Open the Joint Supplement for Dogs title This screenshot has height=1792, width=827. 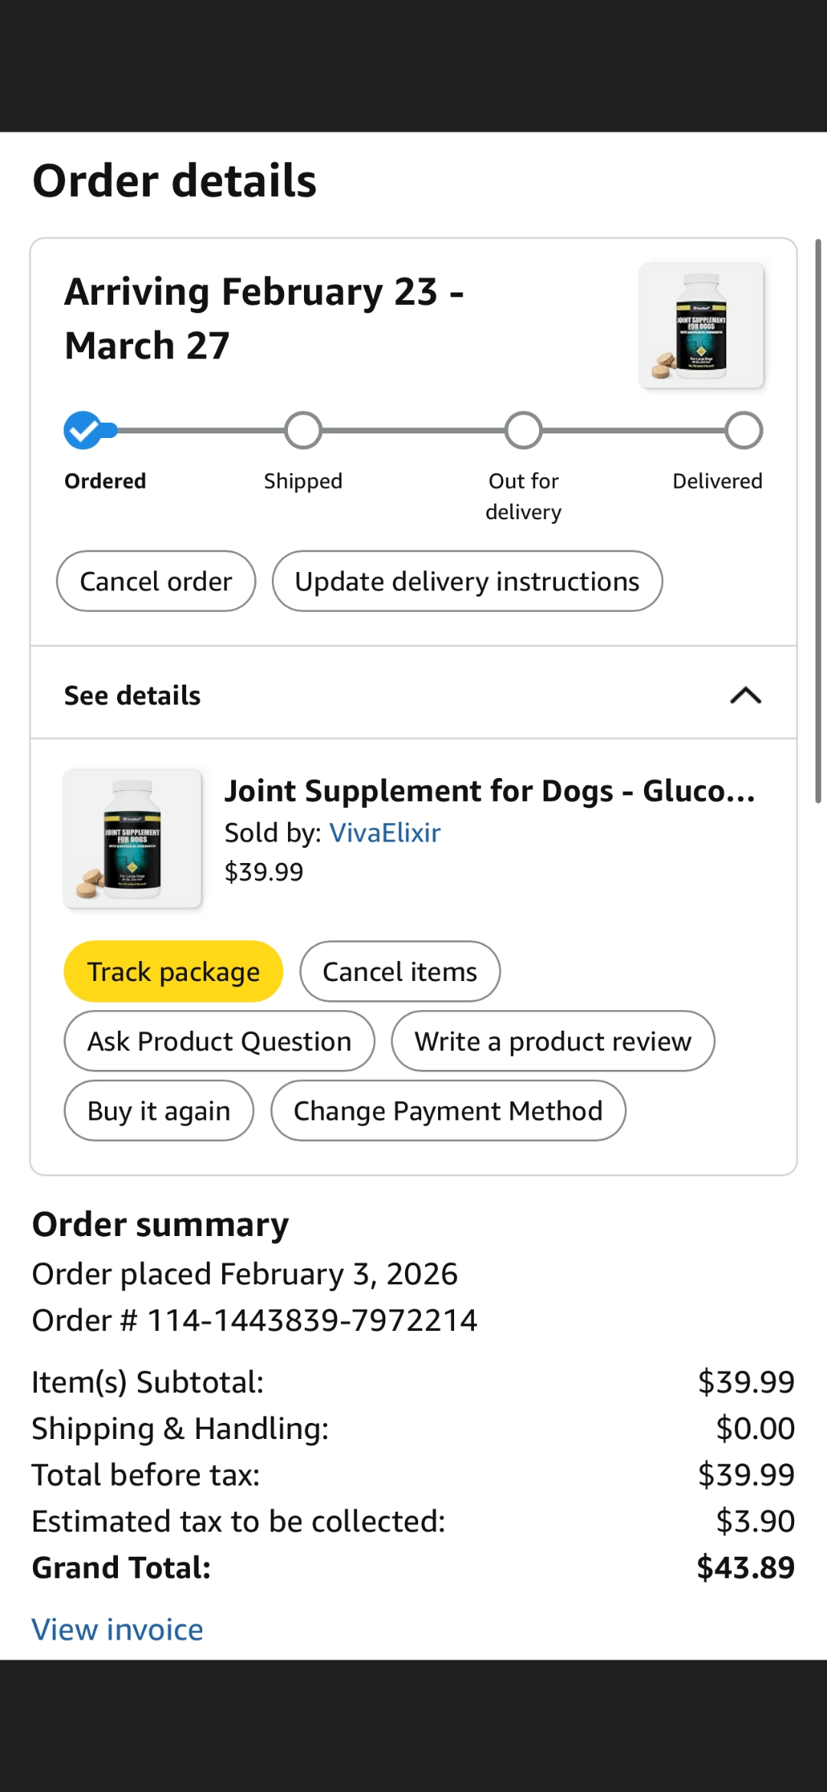point(489,791)
